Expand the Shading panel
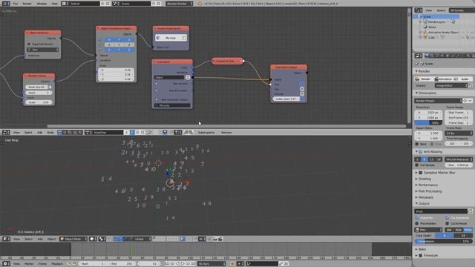This screenshot has height=267, width=475. tap(424, 179)
